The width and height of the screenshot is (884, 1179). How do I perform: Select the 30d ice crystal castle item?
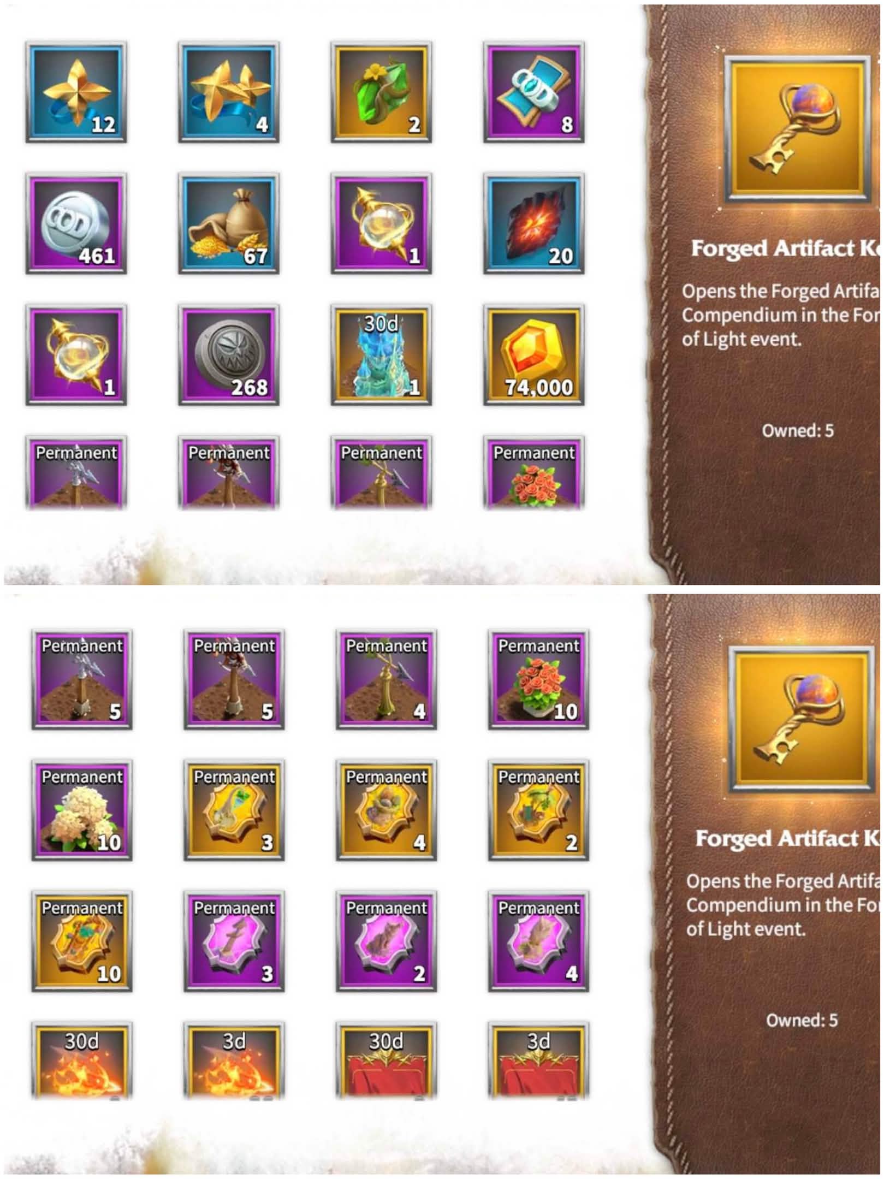click(381, 355)
